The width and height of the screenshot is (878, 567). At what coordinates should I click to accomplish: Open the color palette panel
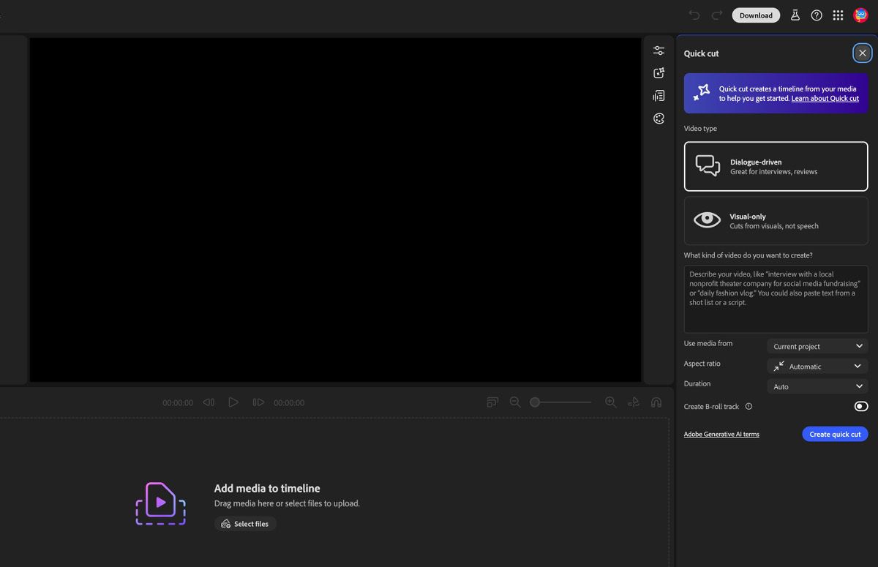pos(658,119)
